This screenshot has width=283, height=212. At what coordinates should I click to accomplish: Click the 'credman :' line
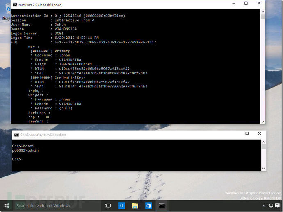click(38, 122)
